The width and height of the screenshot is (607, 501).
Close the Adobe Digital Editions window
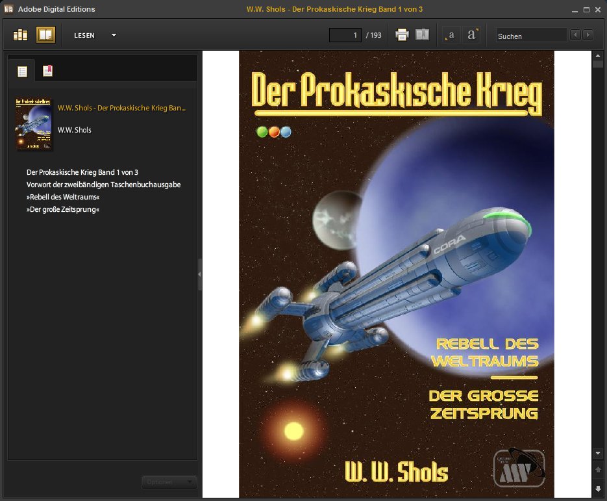(x=598, y=10)
